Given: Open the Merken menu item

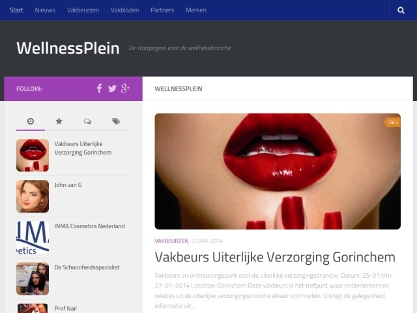Looking at the screenshot, I should 195,10.
